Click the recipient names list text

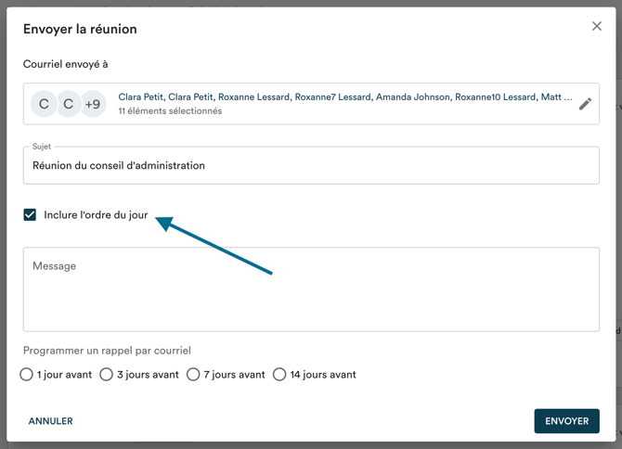pyautogui.click(x=344, y=96)
